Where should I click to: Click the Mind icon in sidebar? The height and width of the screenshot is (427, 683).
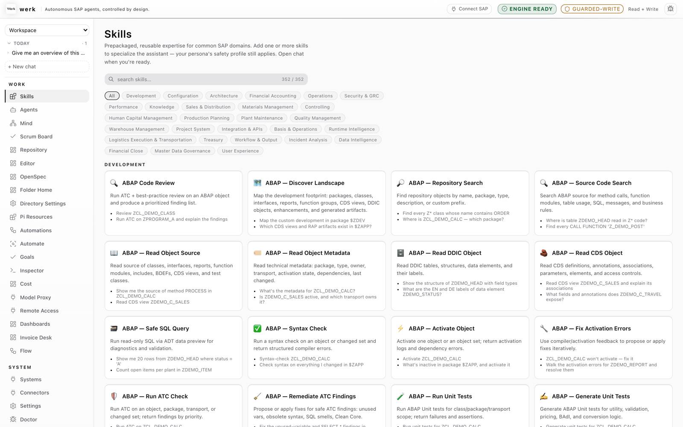(13, 123)
